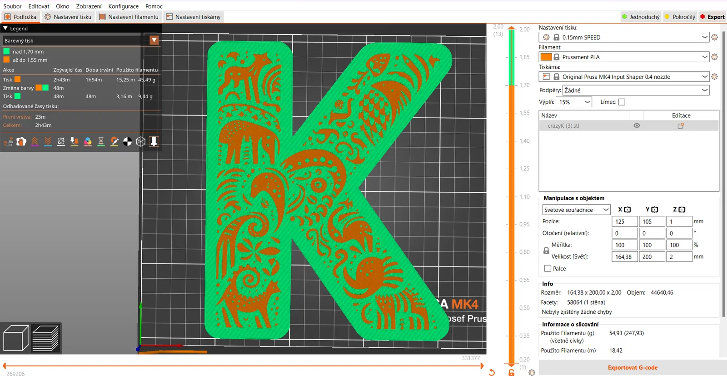The width and height of the screenshot is (727, 376).
Task: Enable the Límec (brim) checkbox
Action: pos(622,102)
